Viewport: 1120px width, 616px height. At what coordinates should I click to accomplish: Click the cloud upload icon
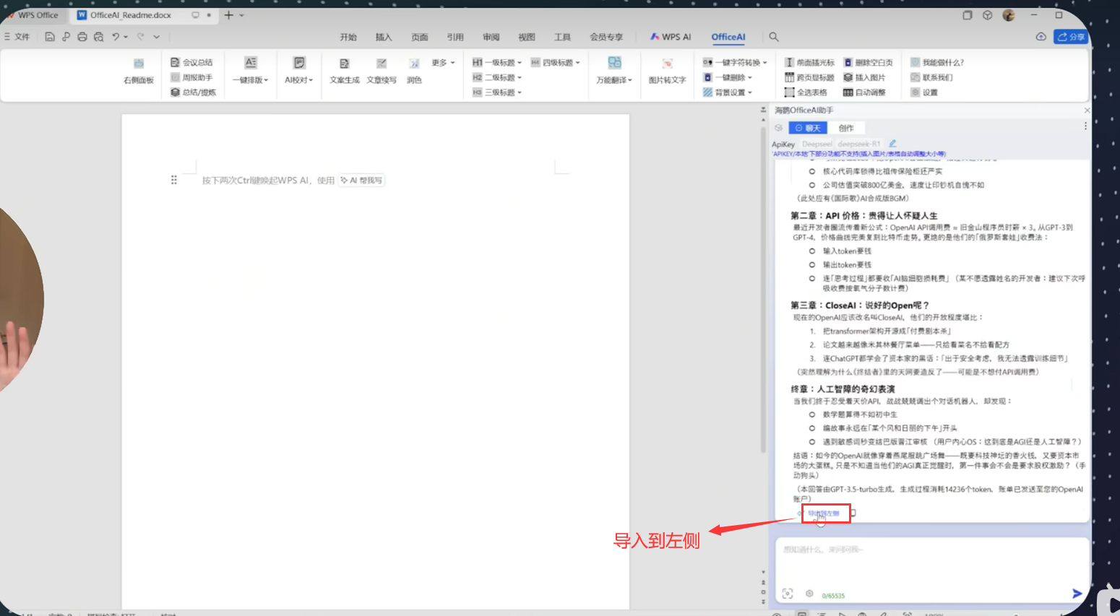tap(1041, 37)
